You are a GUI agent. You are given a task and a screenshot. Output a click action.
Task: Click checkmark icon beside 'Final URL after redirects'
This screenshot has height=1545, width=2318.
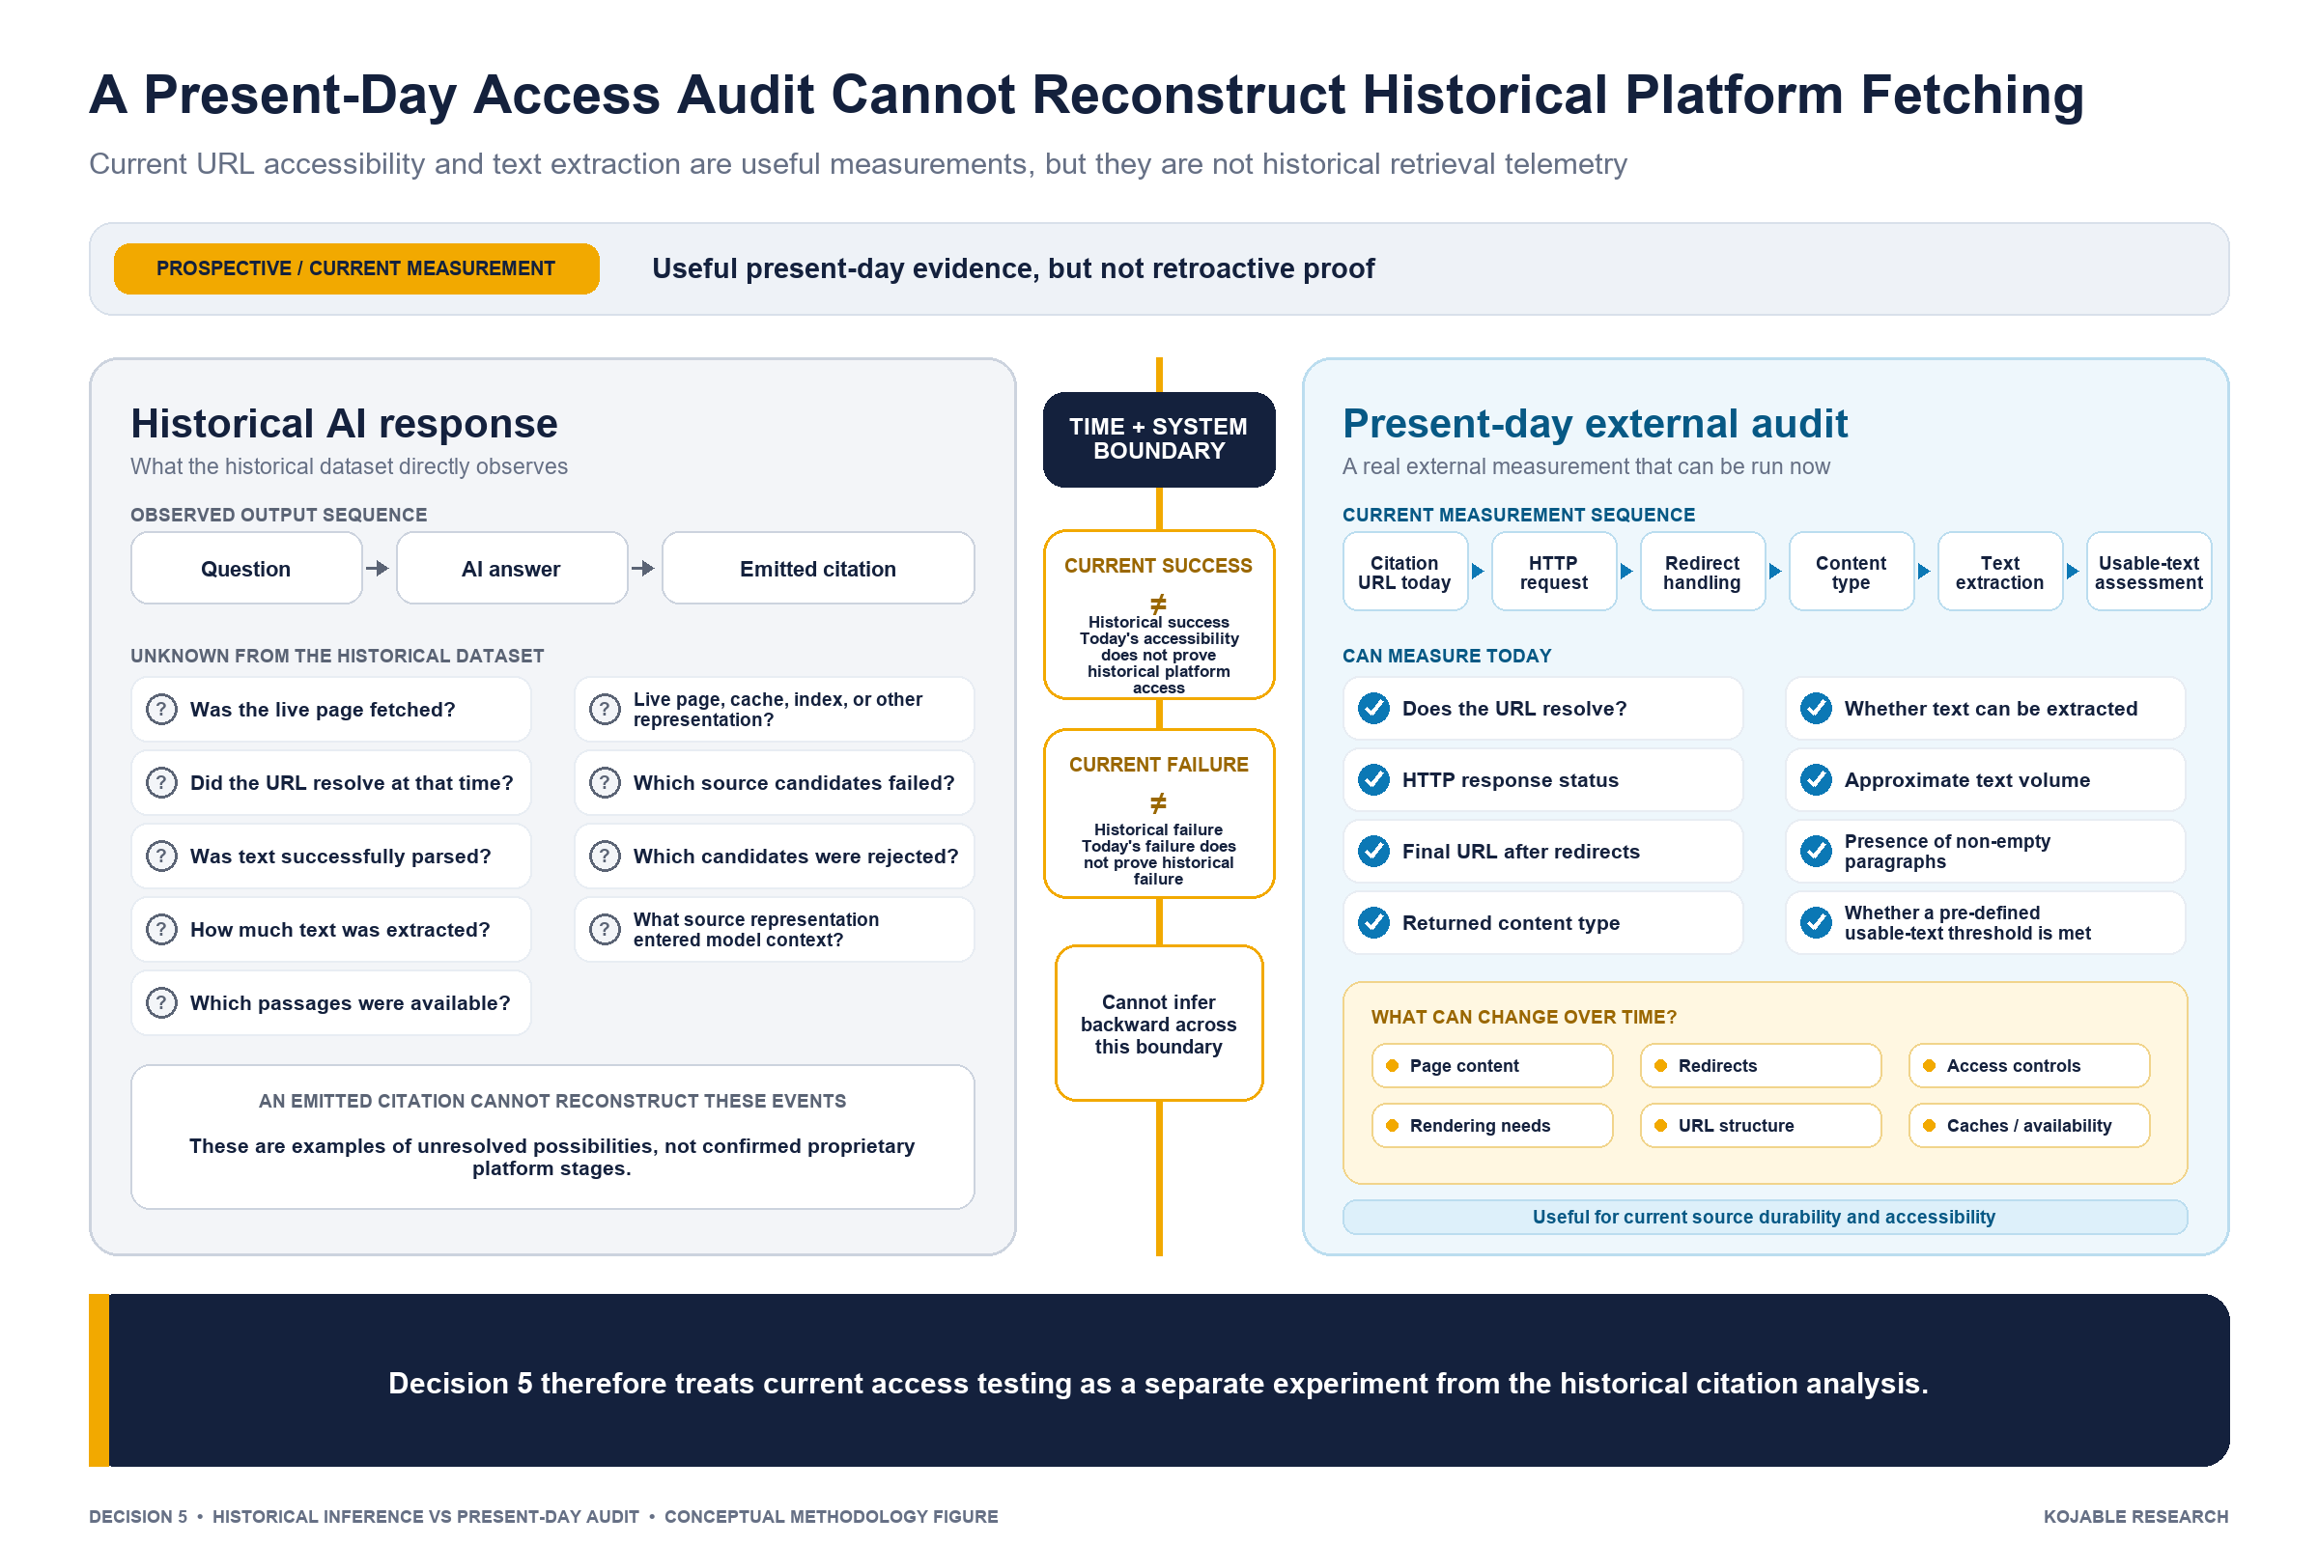click(x=1373, y=852)
